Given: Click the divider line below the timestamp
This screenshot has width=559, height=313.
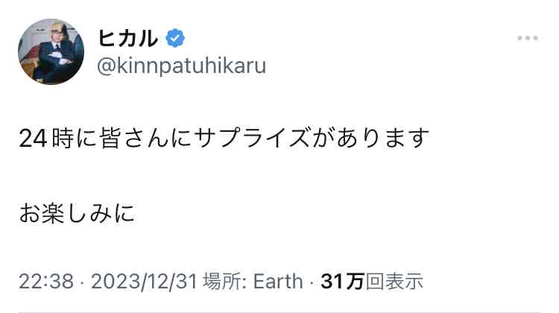Looking at the screenshot, I should click(x=279, y=312).
